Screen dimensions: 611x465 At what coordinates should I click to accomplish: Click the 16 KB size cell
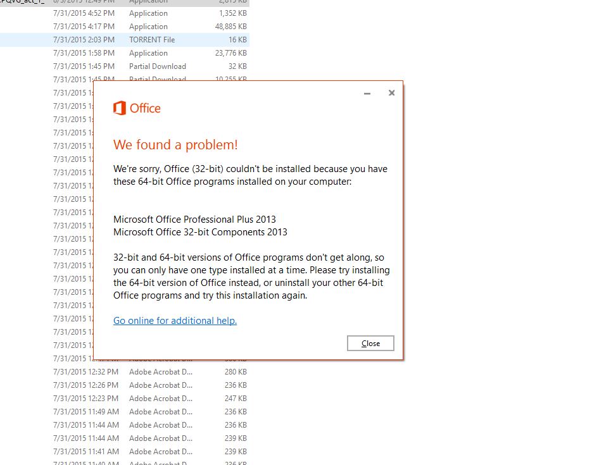pos(237,40)
